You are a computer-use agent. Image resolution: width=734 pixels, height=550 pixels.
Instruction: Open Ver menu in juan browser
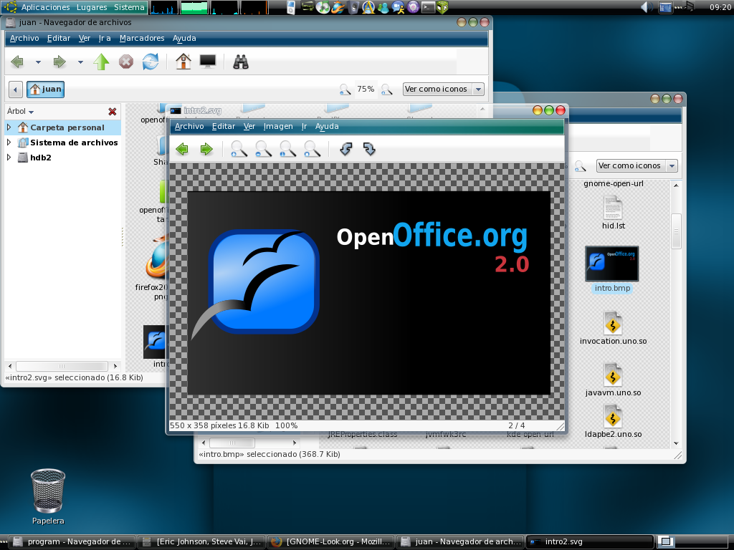pos(85,39)
